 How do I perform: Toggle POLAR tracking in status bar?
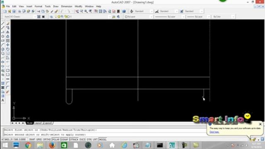pyautogui.click(x=56, y=139)
